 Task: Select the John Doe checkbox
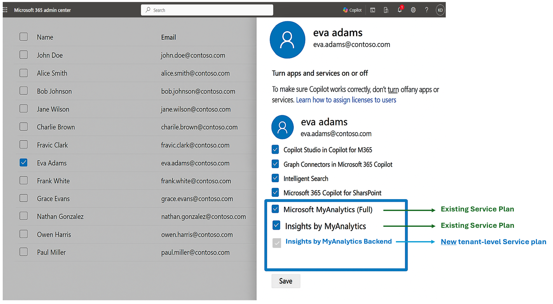24,55
